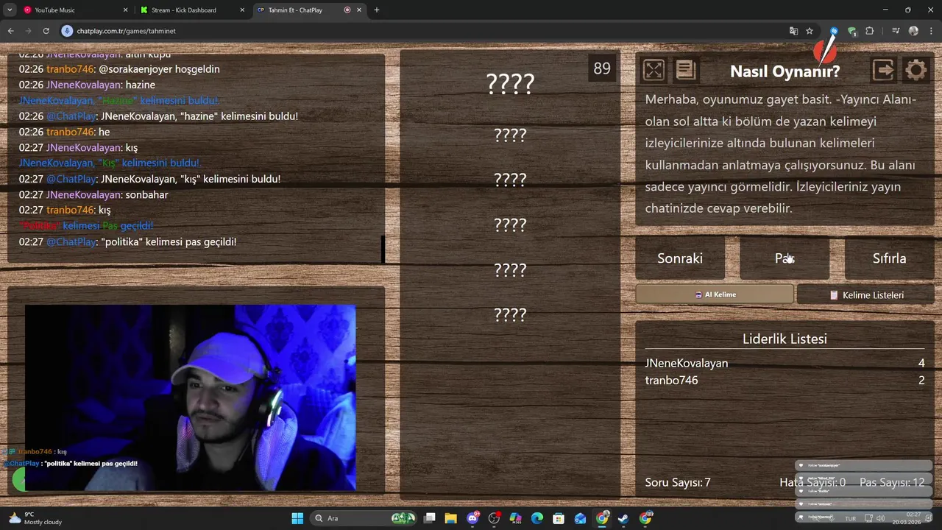Screen dimensions: 942x530
Task: Open the green extension with badge 1
Action: 852,31
